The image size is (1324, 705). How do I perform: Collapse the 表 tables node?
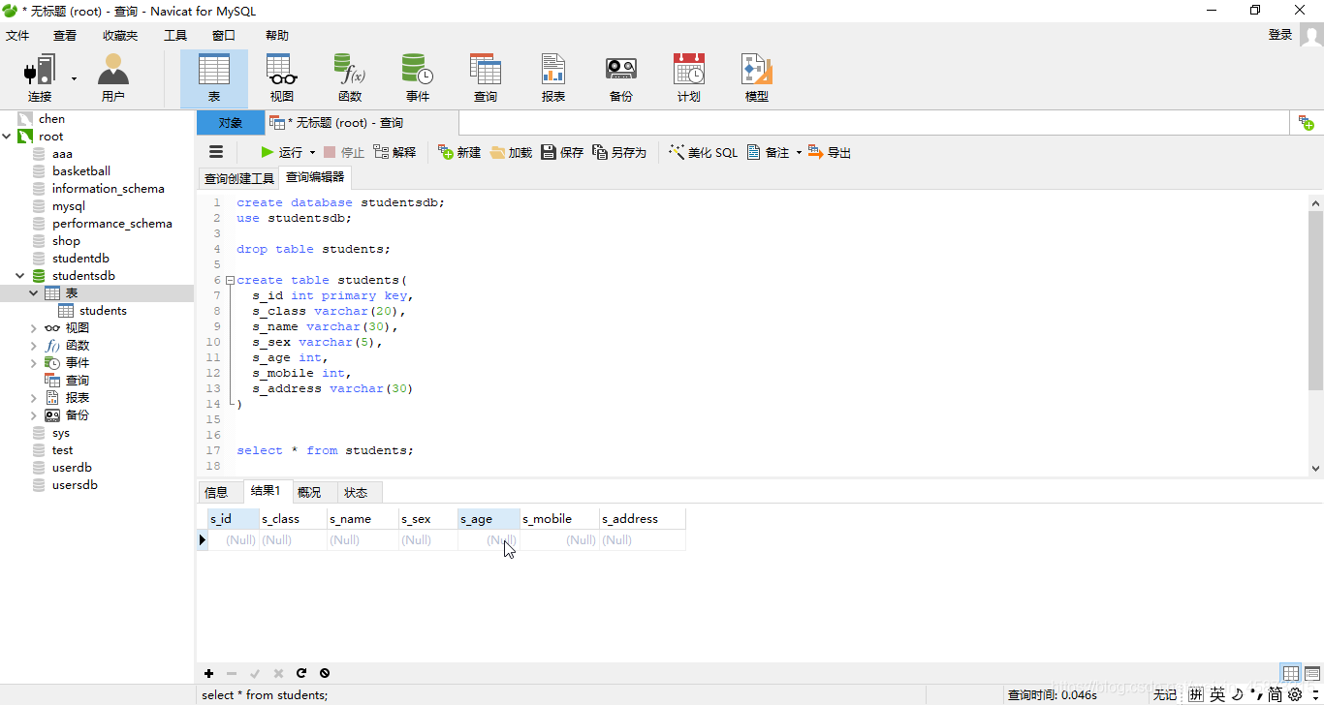34,293
